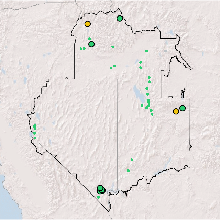Click the large green marker beside the eastern yellow marker
This screenshot has width=220, height=220.
[x=183, y=108]
